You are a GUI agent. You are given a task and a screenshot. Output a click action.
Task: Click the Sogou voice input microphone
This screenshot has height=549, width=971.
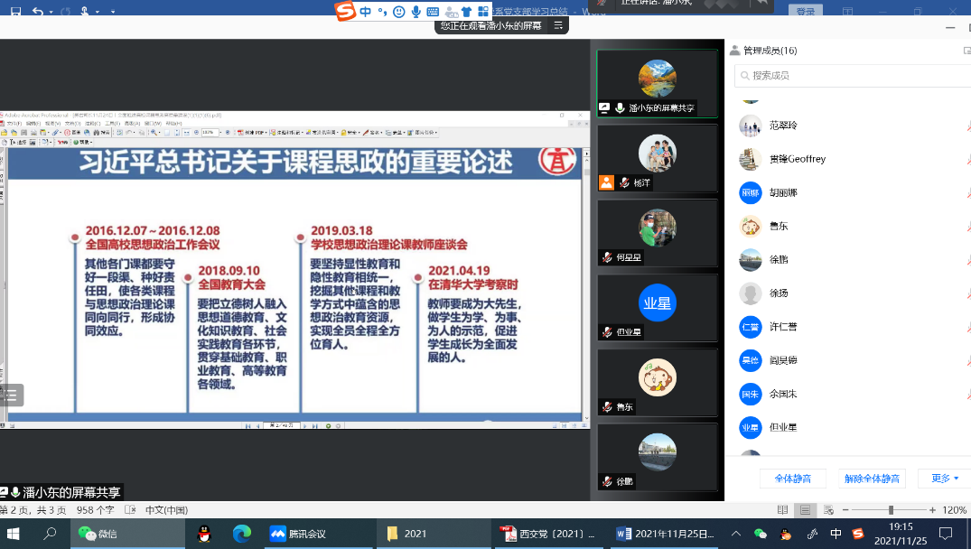point(415,11)
